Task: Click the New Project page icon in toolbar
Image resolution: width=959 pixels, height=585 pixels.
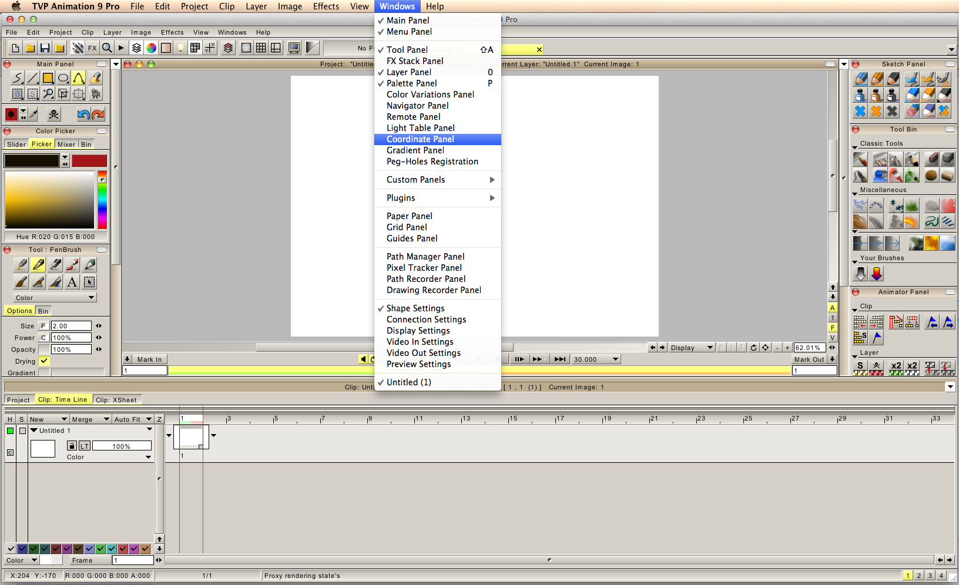Action: (16, 48)
